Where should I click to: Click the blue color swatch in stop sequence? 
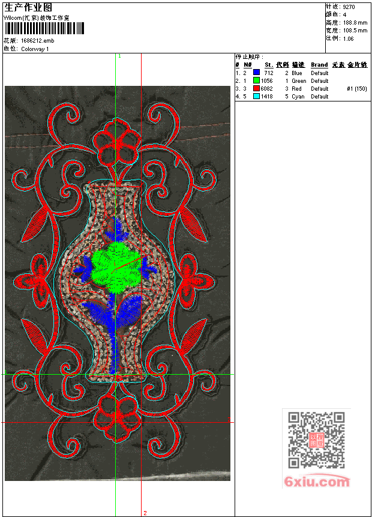point(256,73)
